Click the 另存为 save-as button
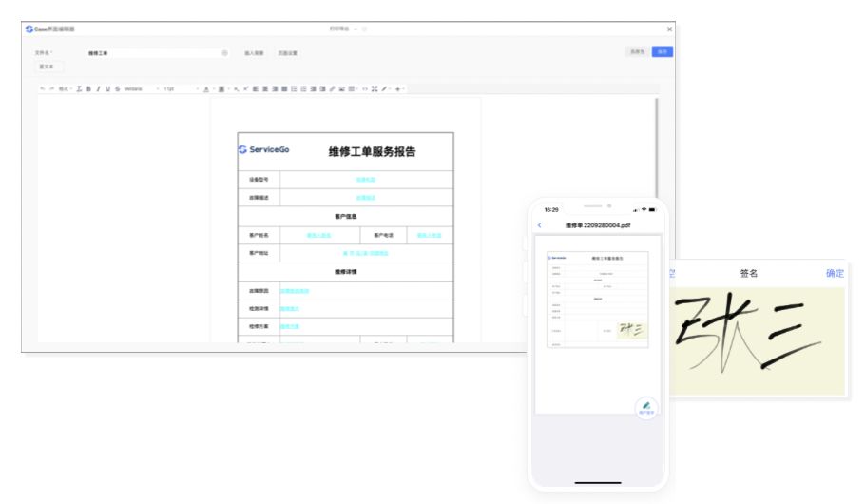 point(636,51)
